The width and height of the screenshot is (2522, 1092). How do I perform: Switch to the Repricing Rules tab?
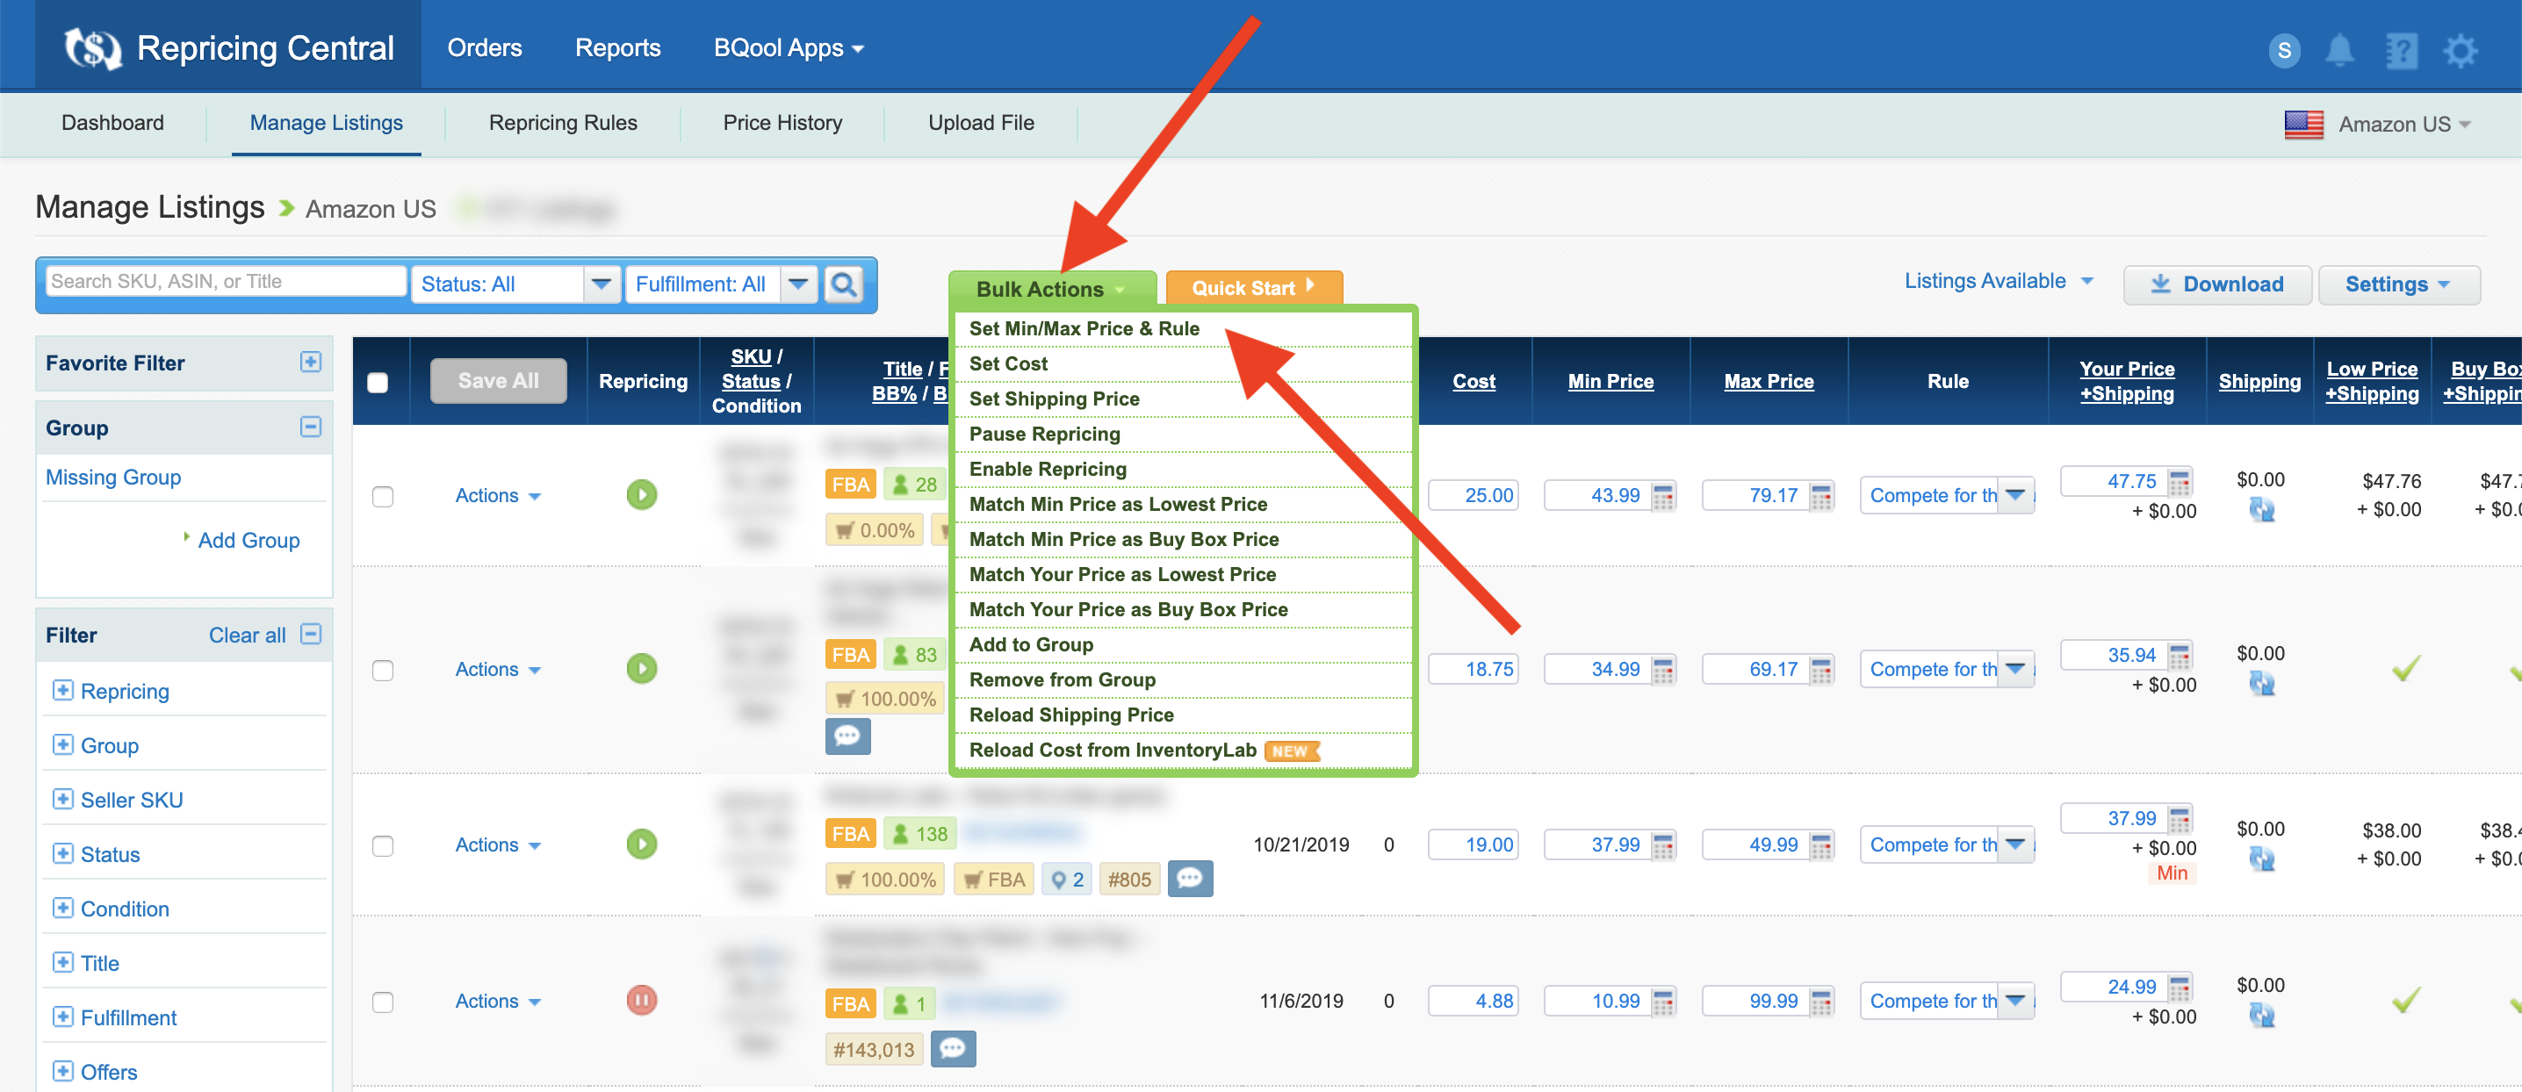(563, 123)
